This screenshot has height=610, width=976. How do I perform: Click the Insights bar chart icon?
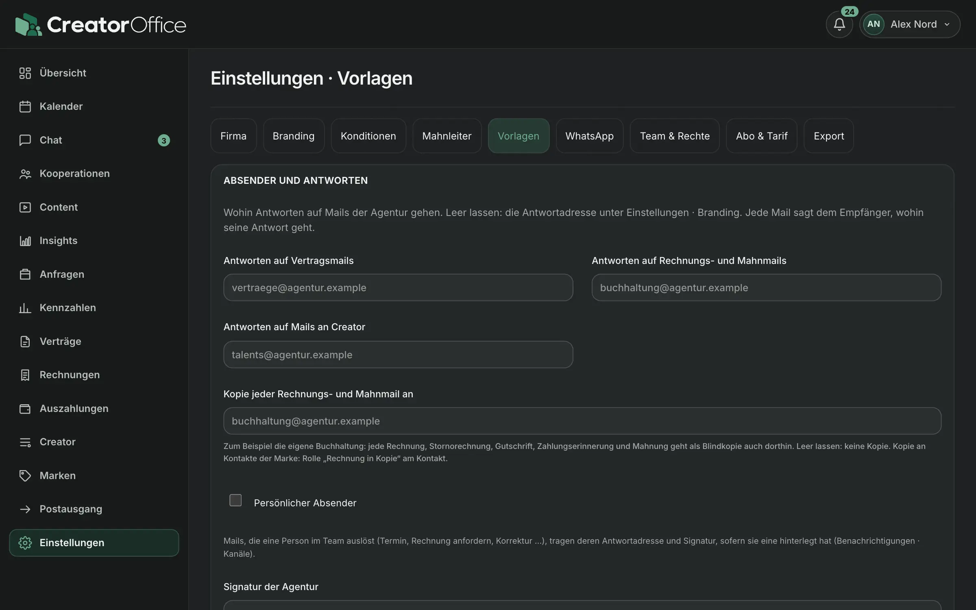tap(25, 241)
